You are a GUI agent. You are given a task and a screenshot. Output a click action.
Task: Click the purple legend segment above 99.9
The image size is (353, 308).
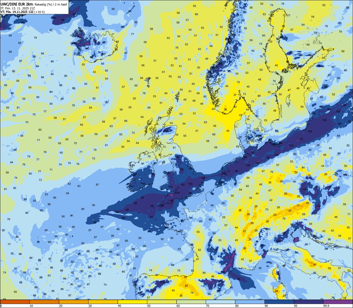338,302
